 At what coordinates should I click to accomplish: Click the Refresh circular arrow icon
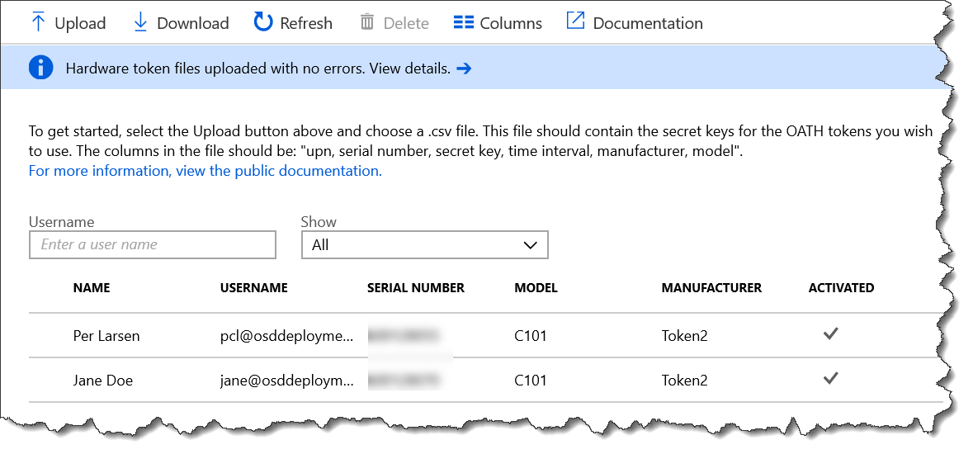coord(263,22)
